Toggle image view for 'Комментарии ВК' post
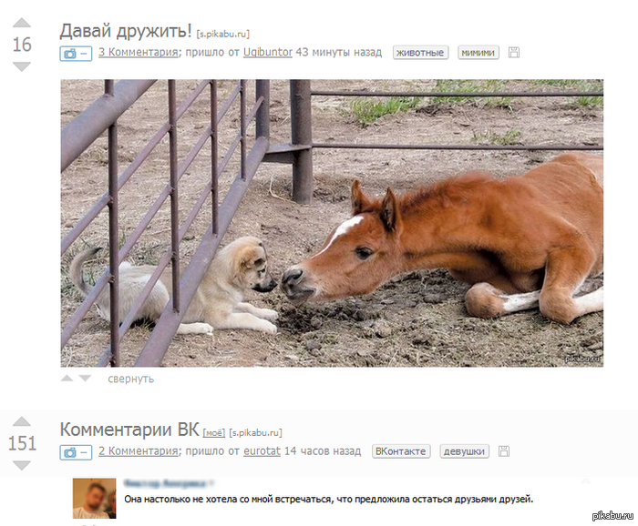The width and height of the screenshot is (638, 526). 76,452
